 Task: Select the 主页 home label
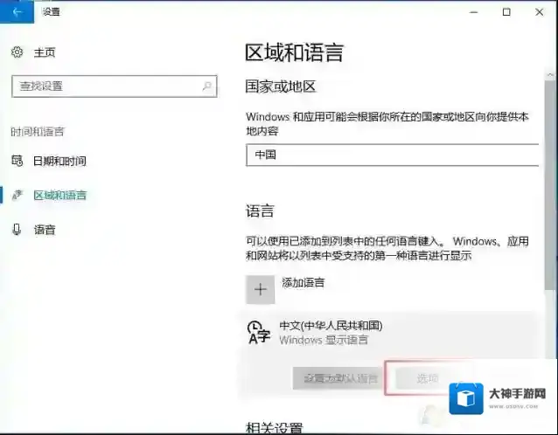(45, 52)
